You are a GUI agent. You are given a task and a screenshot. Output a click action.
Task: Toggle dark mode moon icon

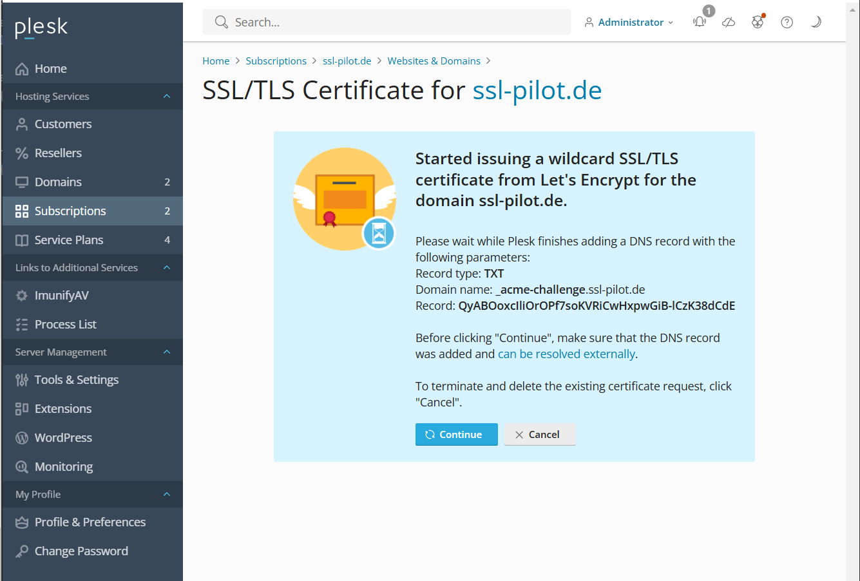(816, 22)
